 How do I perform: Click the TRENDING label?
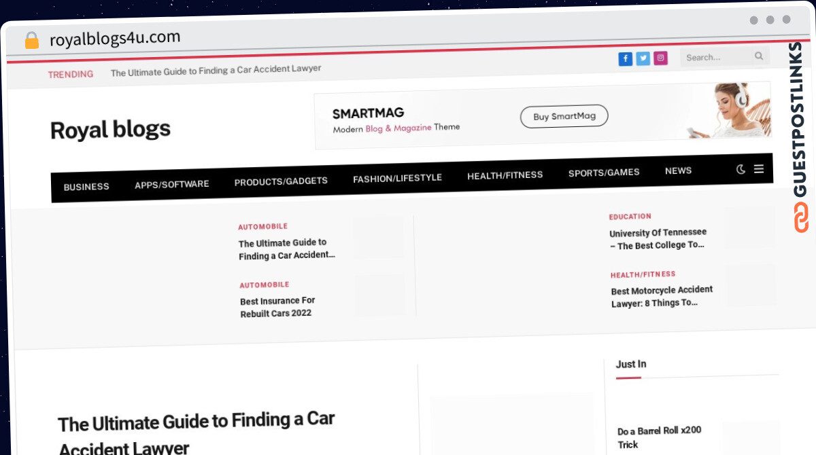[x=71, y=74]
